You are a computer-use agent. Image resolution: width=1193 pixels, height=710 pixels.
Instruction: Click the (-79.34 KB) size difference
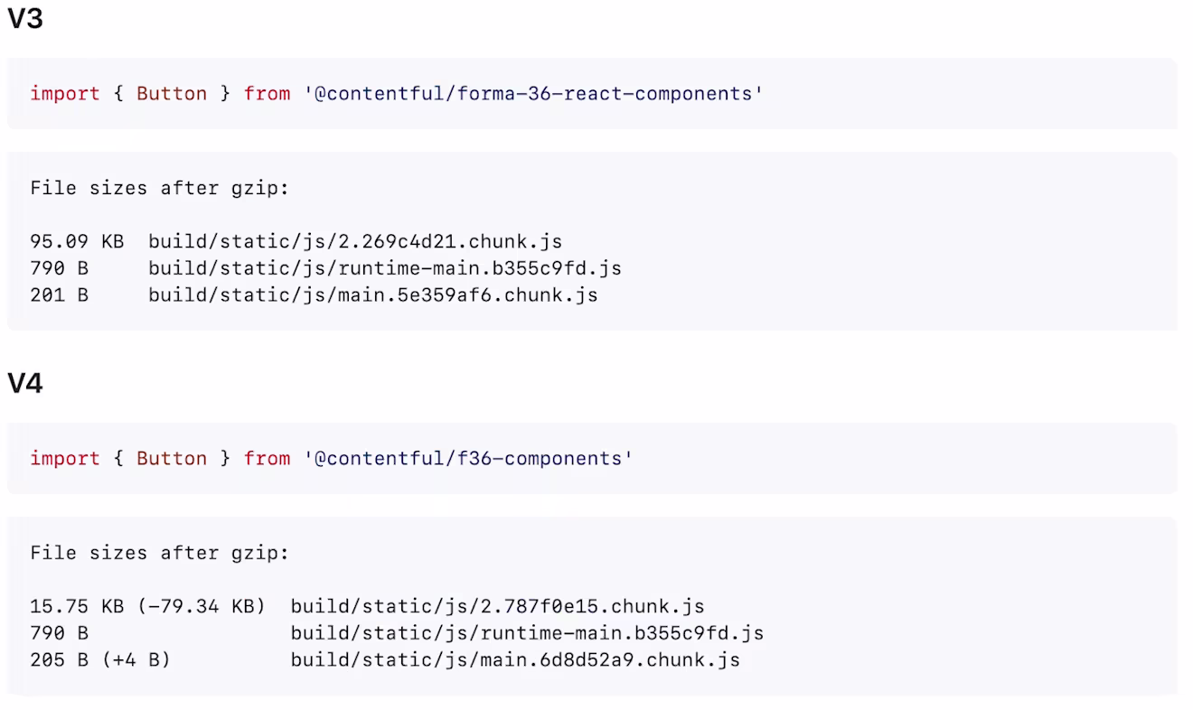(202, 606)
